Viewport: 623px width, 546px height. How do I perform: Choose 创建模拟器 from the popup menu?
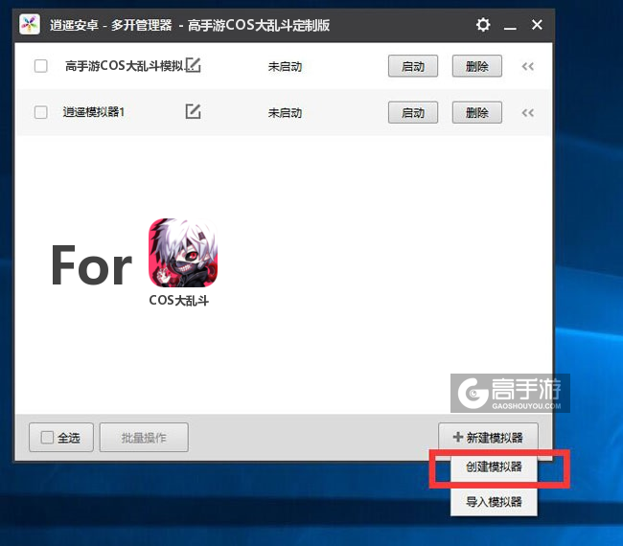pyautogui.click(x=494, y=466)
